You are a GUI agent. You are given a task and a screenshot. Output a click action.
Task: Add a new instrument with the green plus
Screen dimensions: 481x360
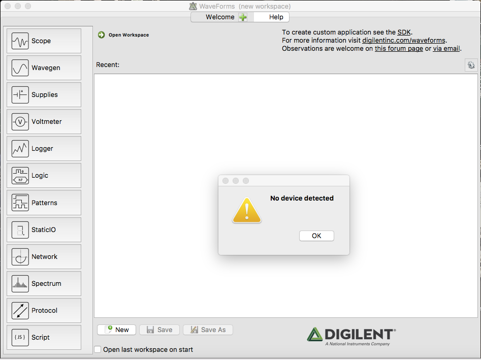(x=243, y=17)
